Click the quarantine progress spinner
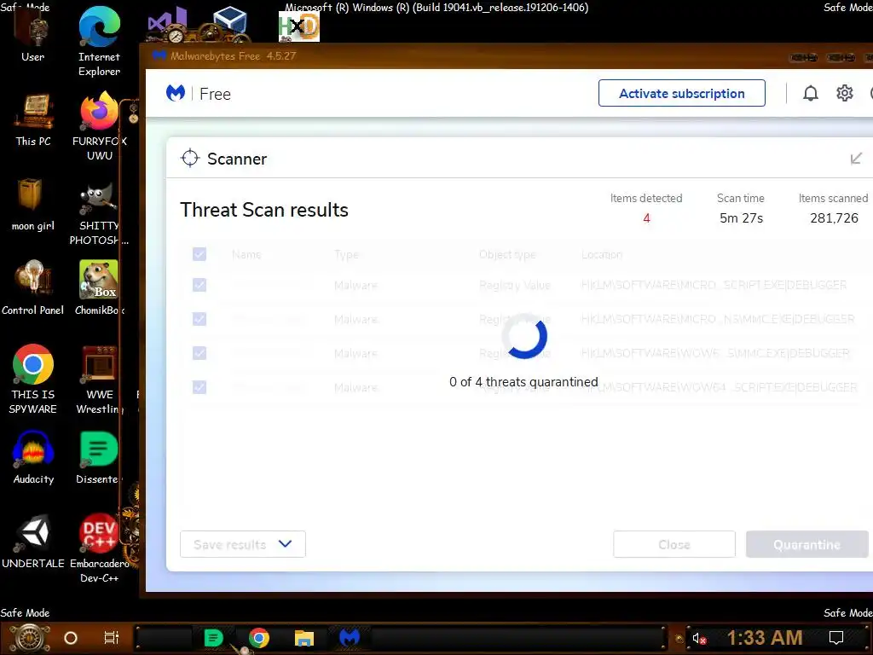Viewport: 873px width, 655px height. (x=524, y=336)
